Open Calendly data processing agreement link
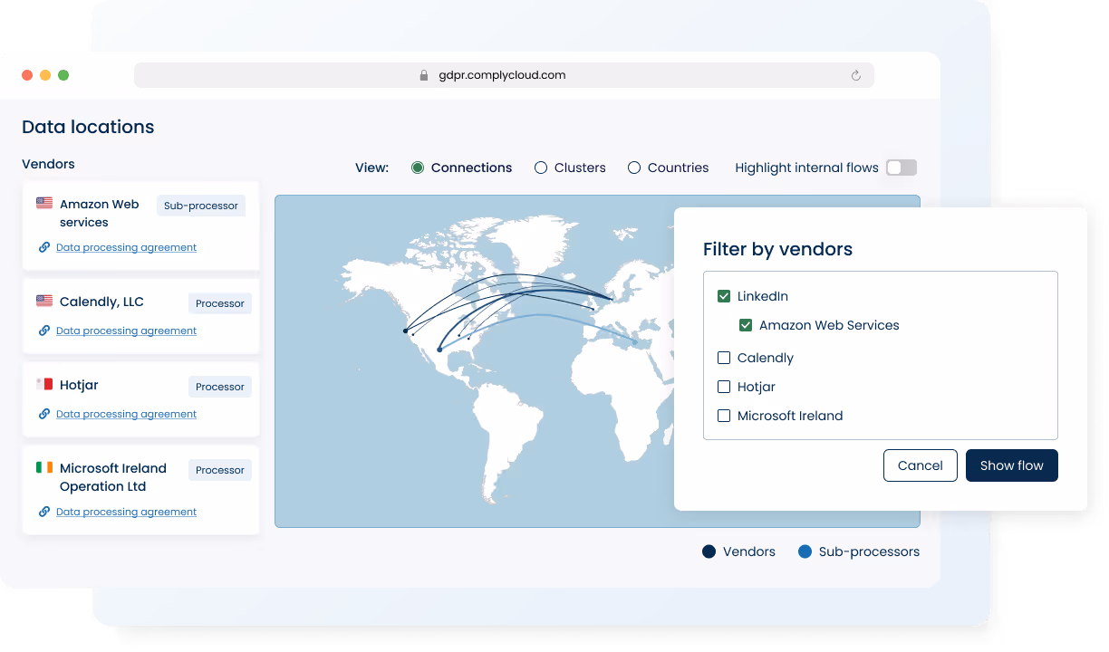 [x=126, y=331]
